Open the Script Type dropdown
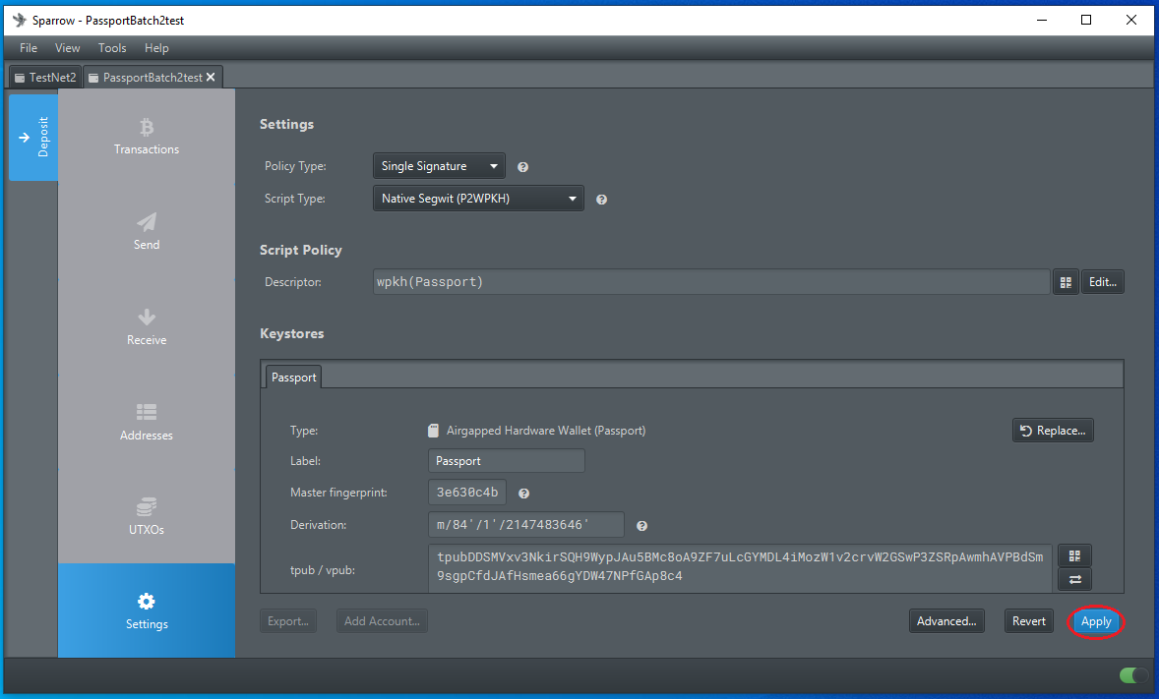Image resolution: width=1159 pixels, height=699 pixels. (478, 199)
